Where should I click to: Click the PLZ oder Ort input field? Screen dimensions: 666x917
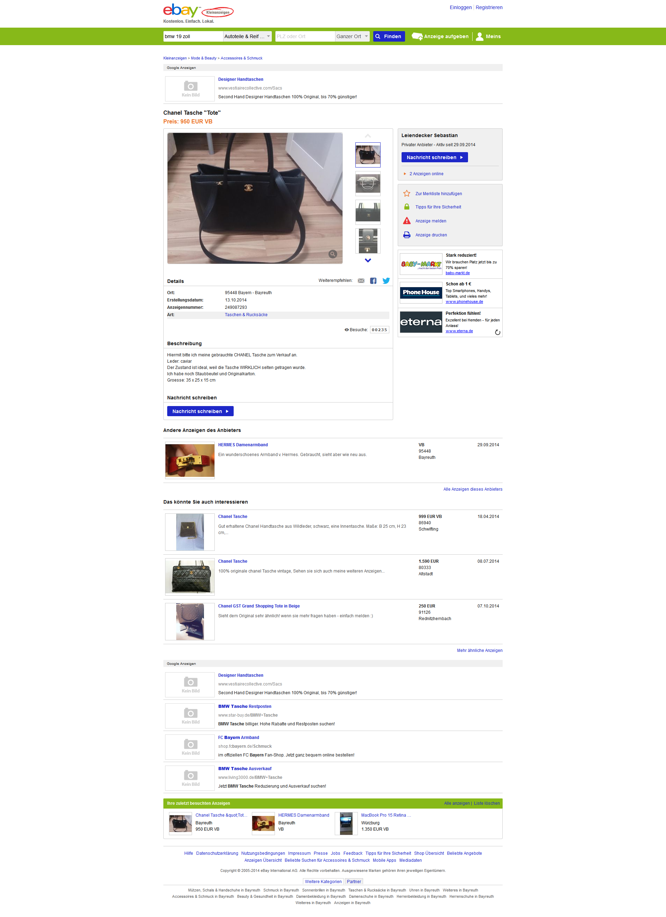point(305,36)
